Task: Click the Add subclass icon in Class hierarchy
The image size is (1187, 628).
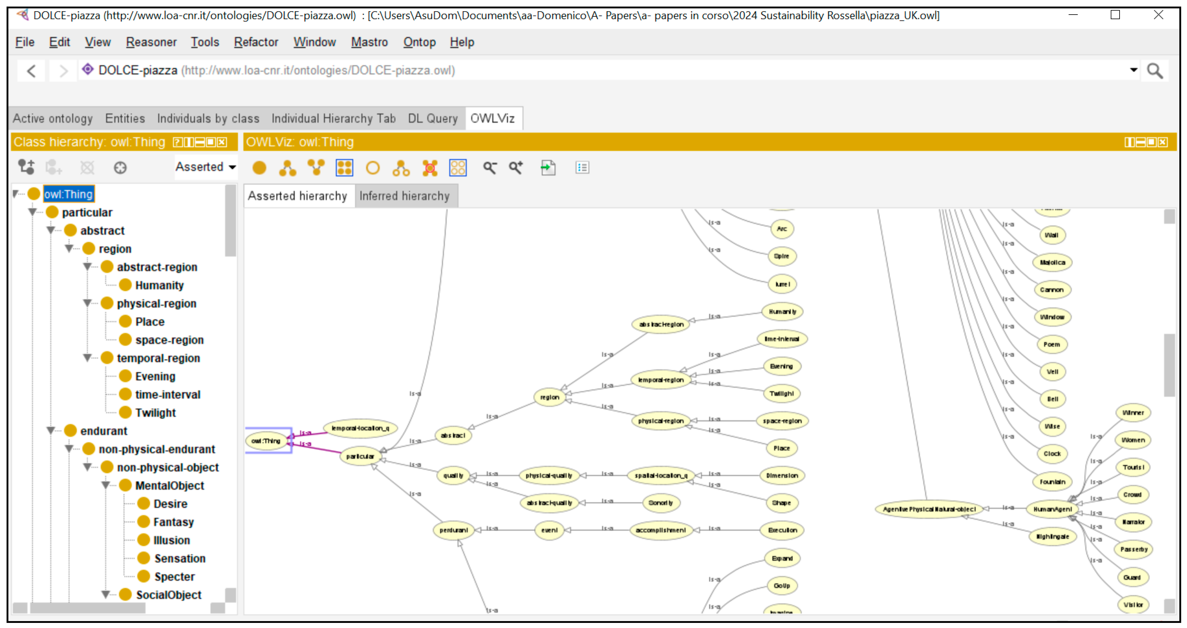Action: (x=26, y=167)
